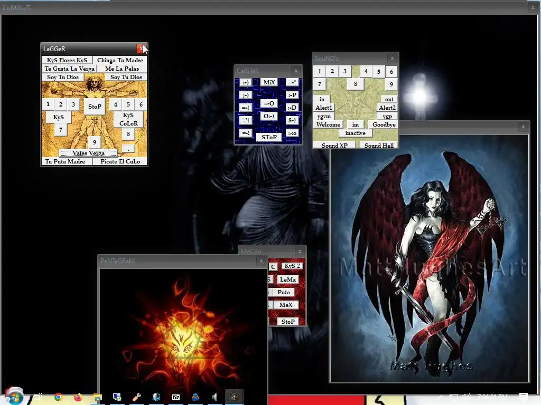Open Google Chrome from the taskbar
The width and height of the screenshot is (541, 405).
tap(58, 398)
